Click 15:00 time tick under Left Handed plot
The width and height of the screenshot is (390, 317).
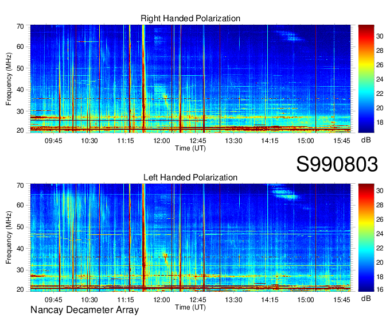pyautogui.click(x=306, y=300)
